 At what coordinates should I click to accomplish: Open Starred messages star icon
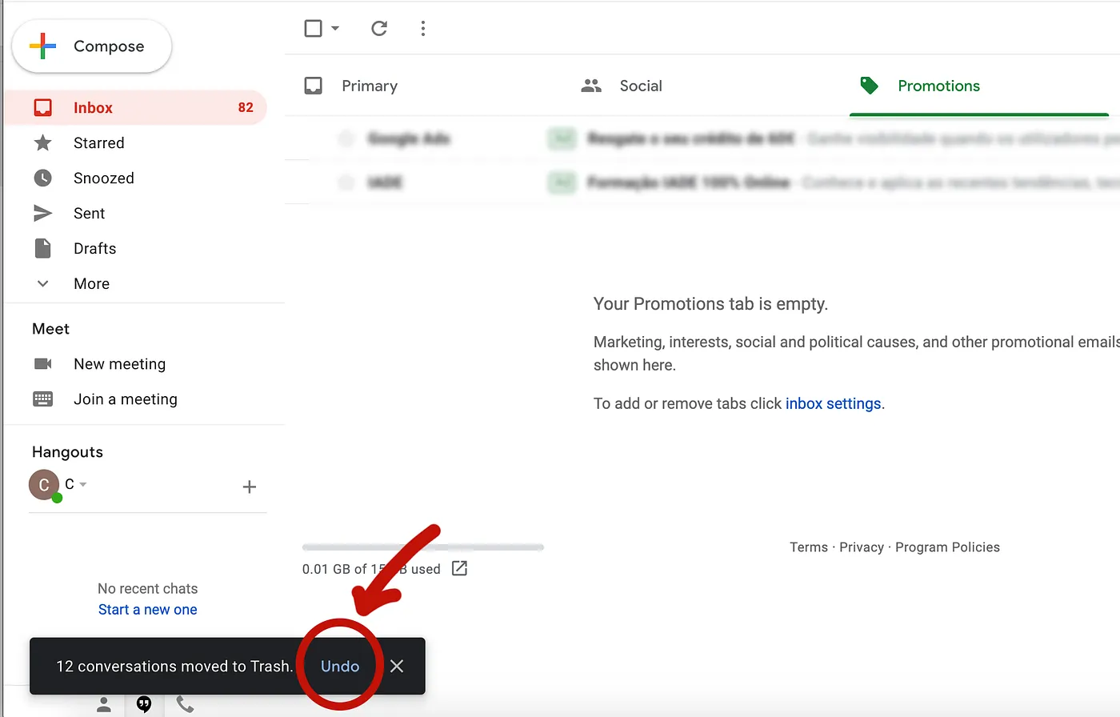(x=43, y=142)
